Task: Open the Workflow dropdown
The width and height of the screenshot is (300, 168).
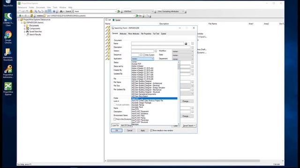Action: [183, 51]
